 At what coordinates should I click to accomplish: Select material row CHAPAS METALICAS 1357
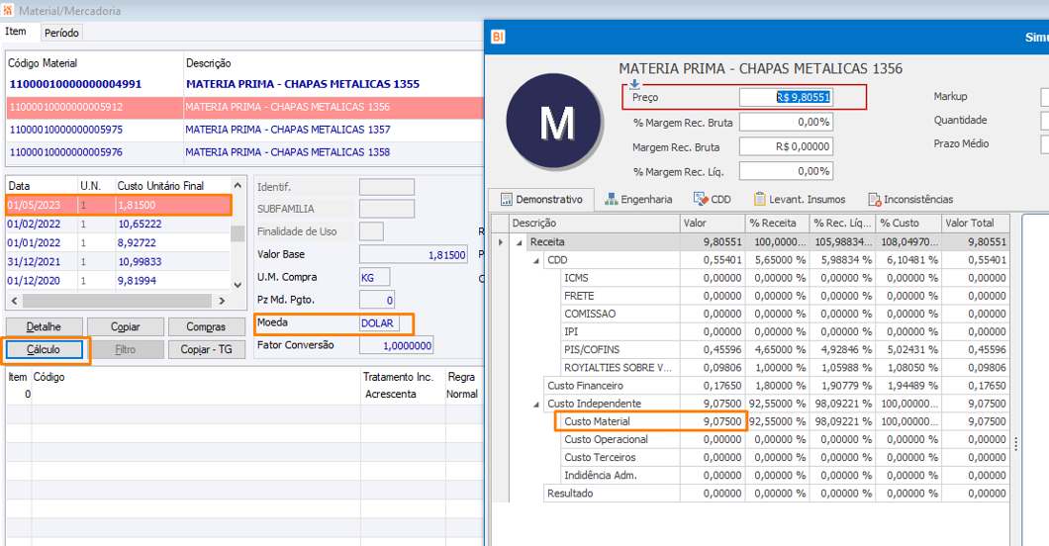pos(244,130)
